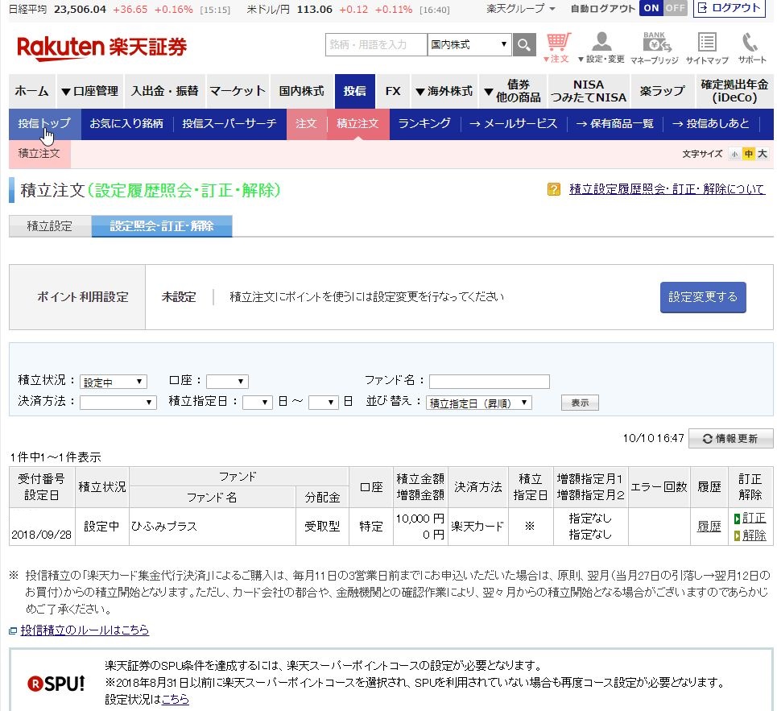Open the サイトマップ icon

[707, 48]
